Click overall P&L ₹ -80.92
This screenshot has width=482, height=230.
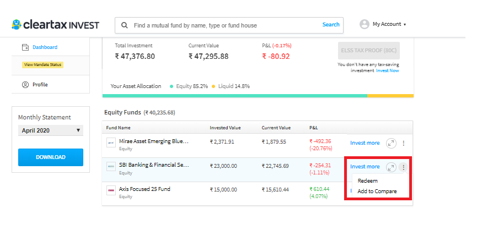pyautogui.click(x=276, y=57)
